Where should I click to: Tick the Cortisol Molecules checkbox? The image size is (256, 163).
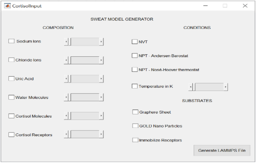tap(12, 116)
